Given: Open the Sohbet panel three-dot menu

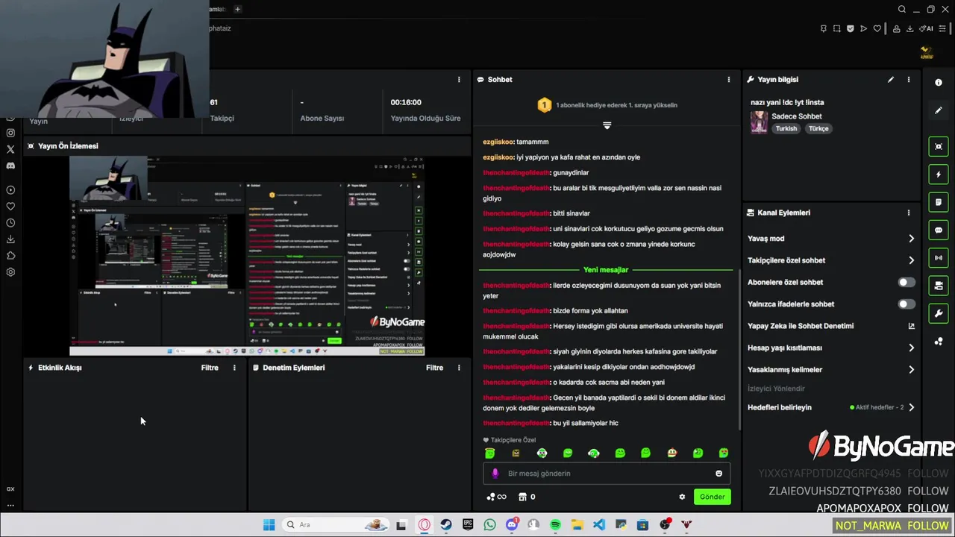Looking at the screenshot, I should pyautogui.click(x=729, y=79).
